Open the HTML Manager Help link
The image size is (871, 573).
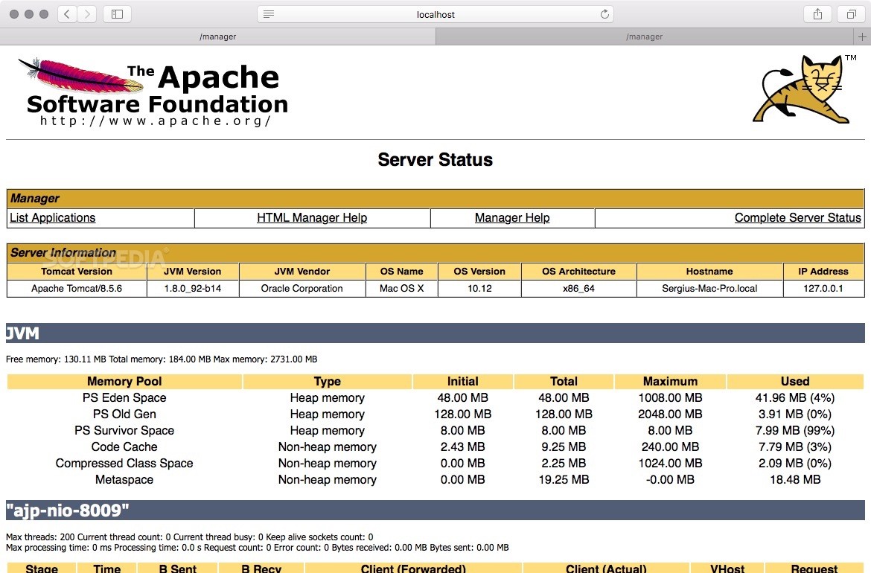point(312,217)
